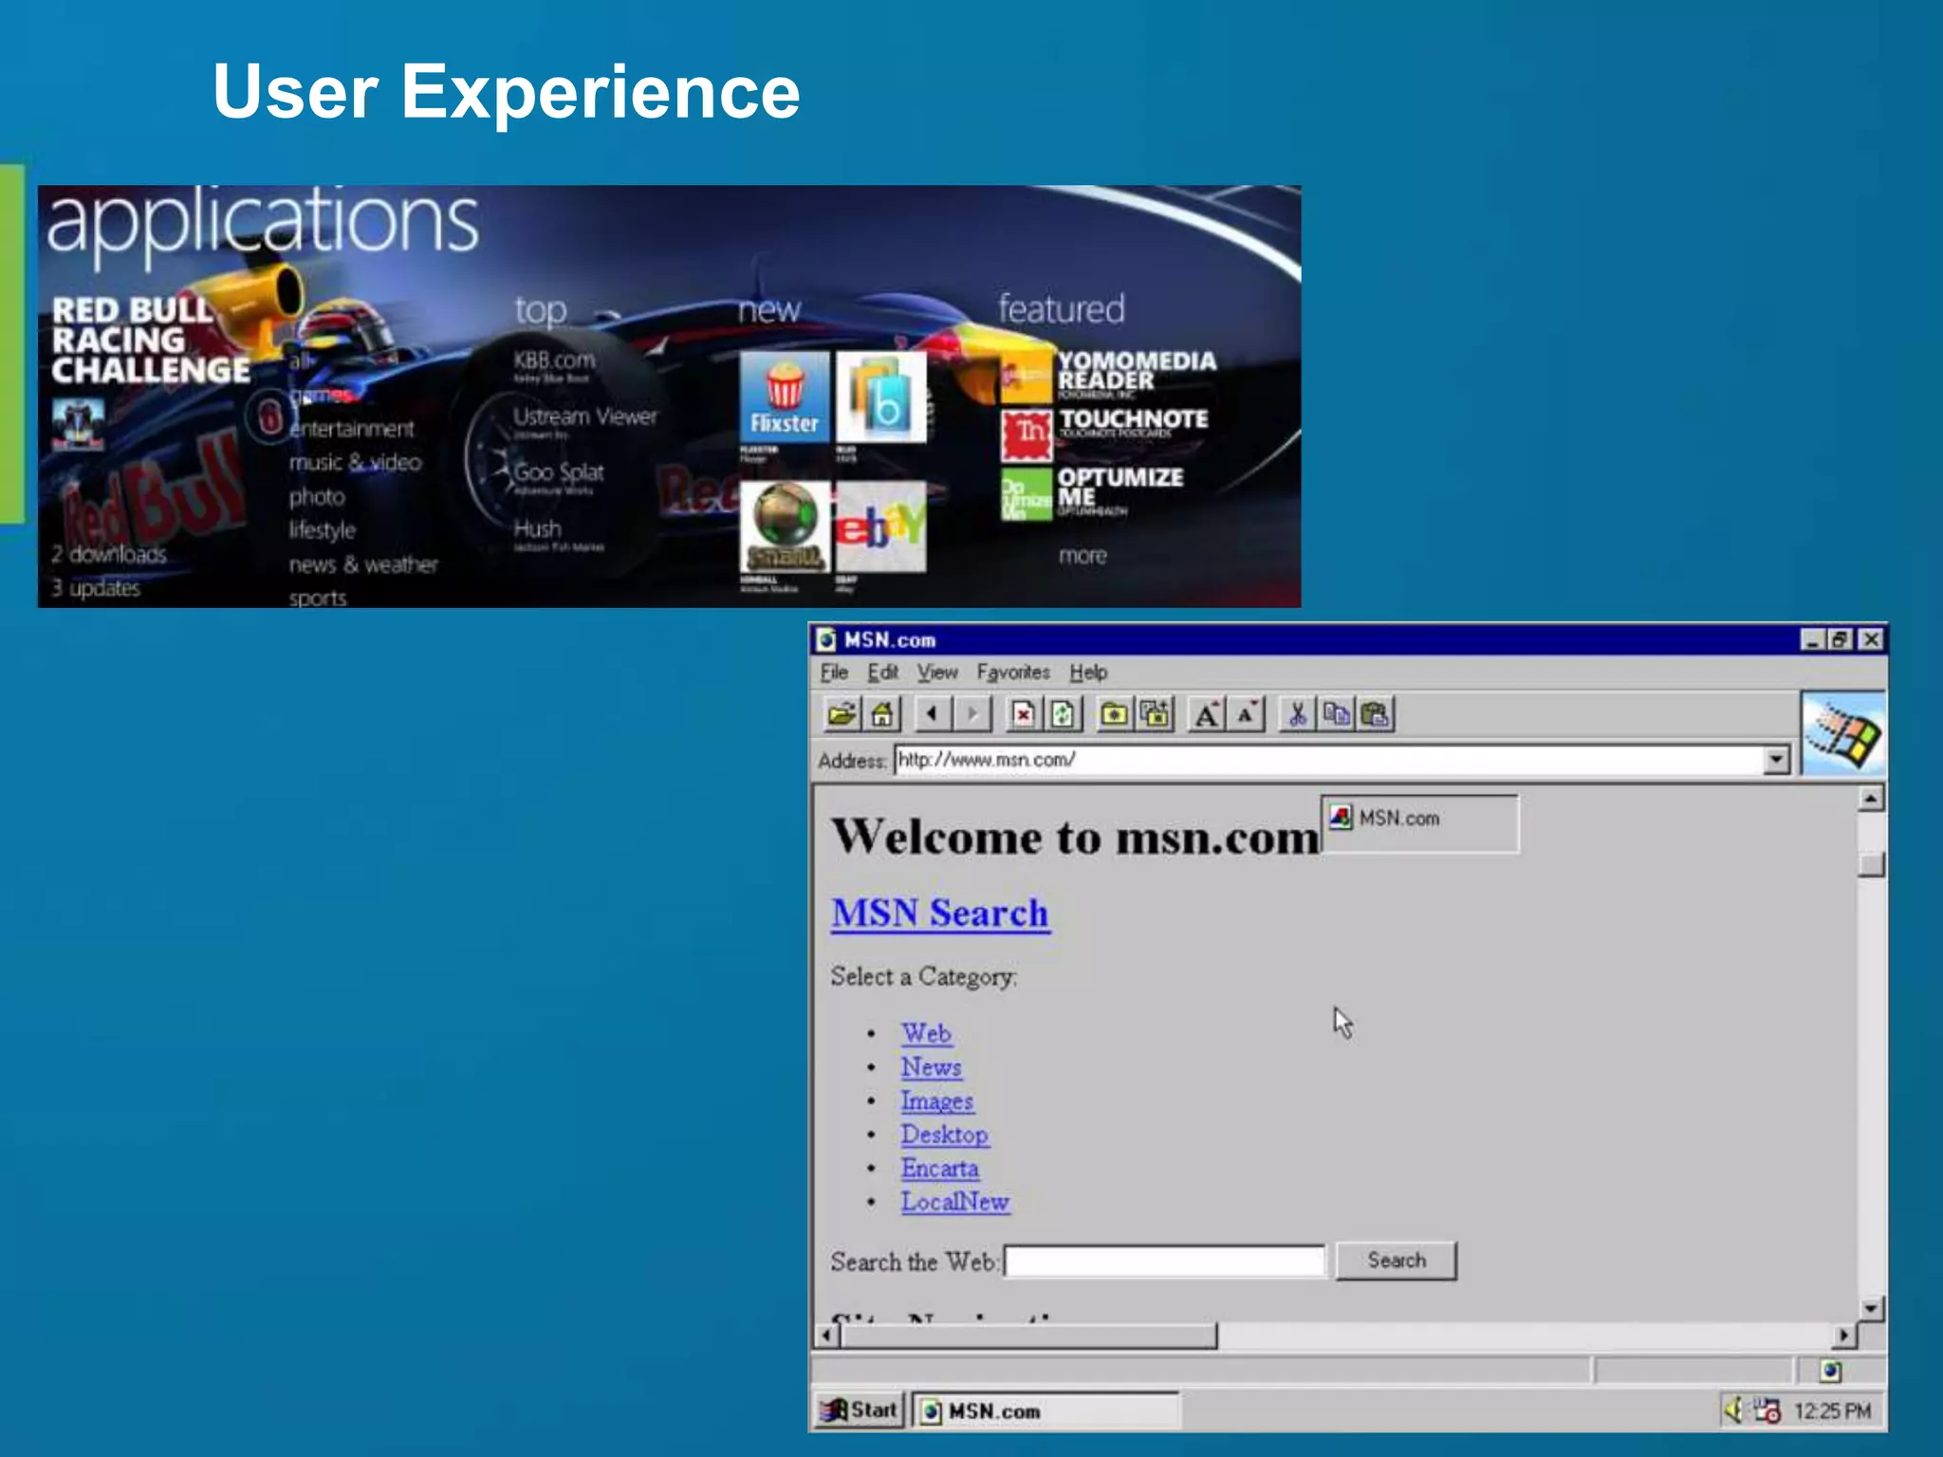Stop loading with the red X icon
Viewport: 1943px width, 1457px height.
[1023, 713]
